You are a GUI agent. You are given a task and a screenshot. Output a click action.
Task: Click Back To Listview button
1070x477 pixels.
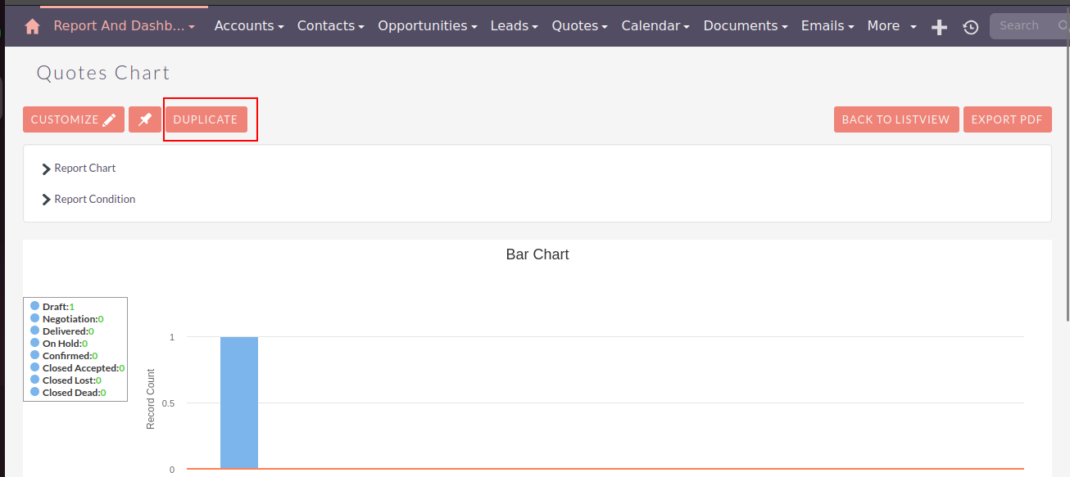tap(896, 119)
